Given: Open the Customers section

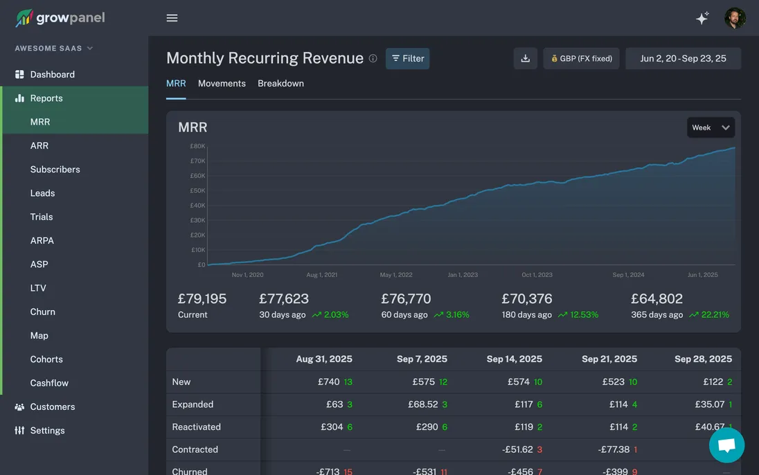Looking at the screenshot, I should click(52, 407).
